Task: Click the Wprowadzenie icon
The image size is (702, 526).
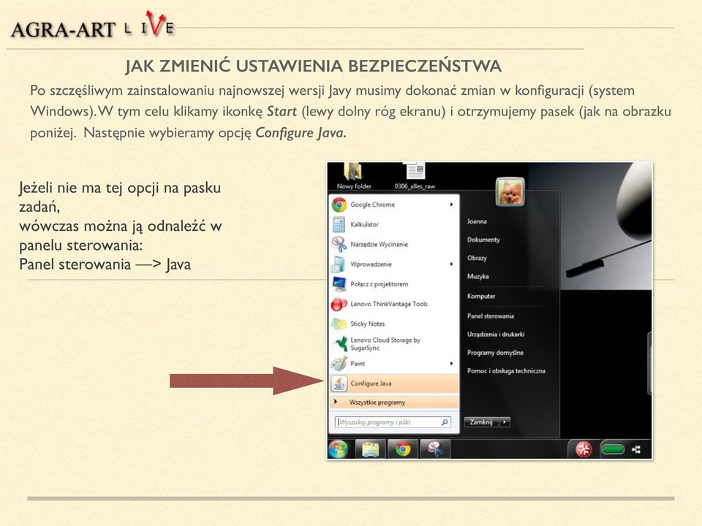Action: tap(339, 264)
